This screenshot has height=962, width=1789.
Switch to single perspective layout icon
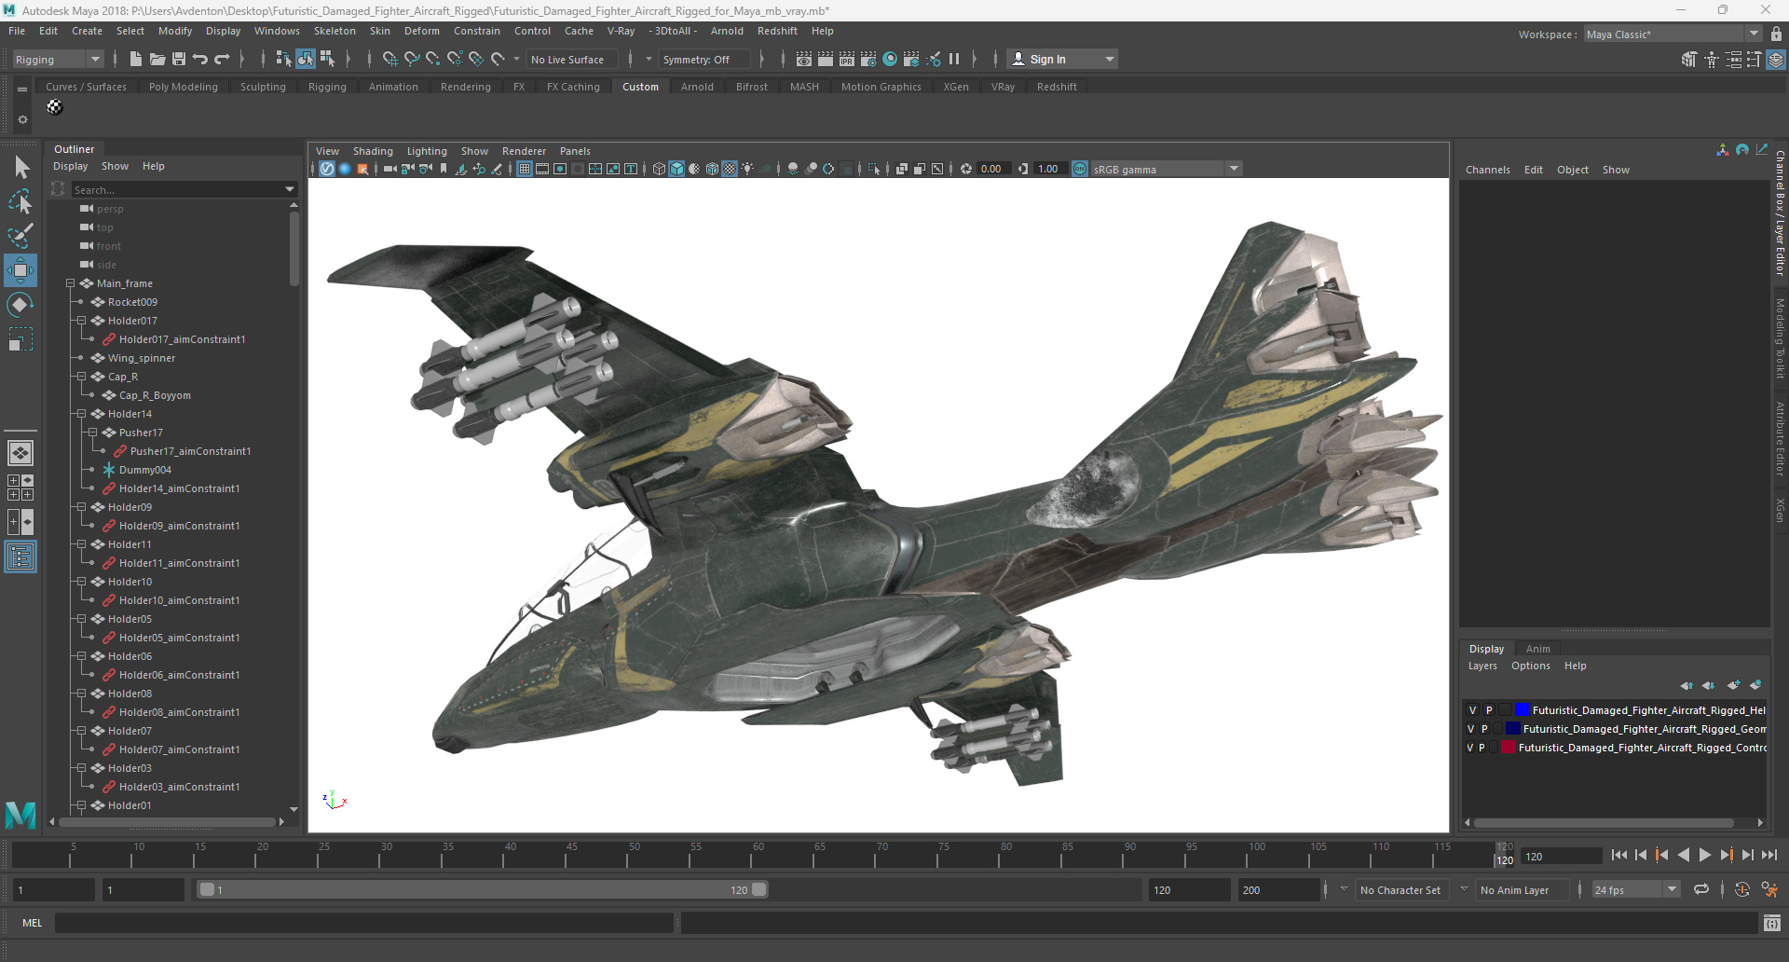pos(20,453)
